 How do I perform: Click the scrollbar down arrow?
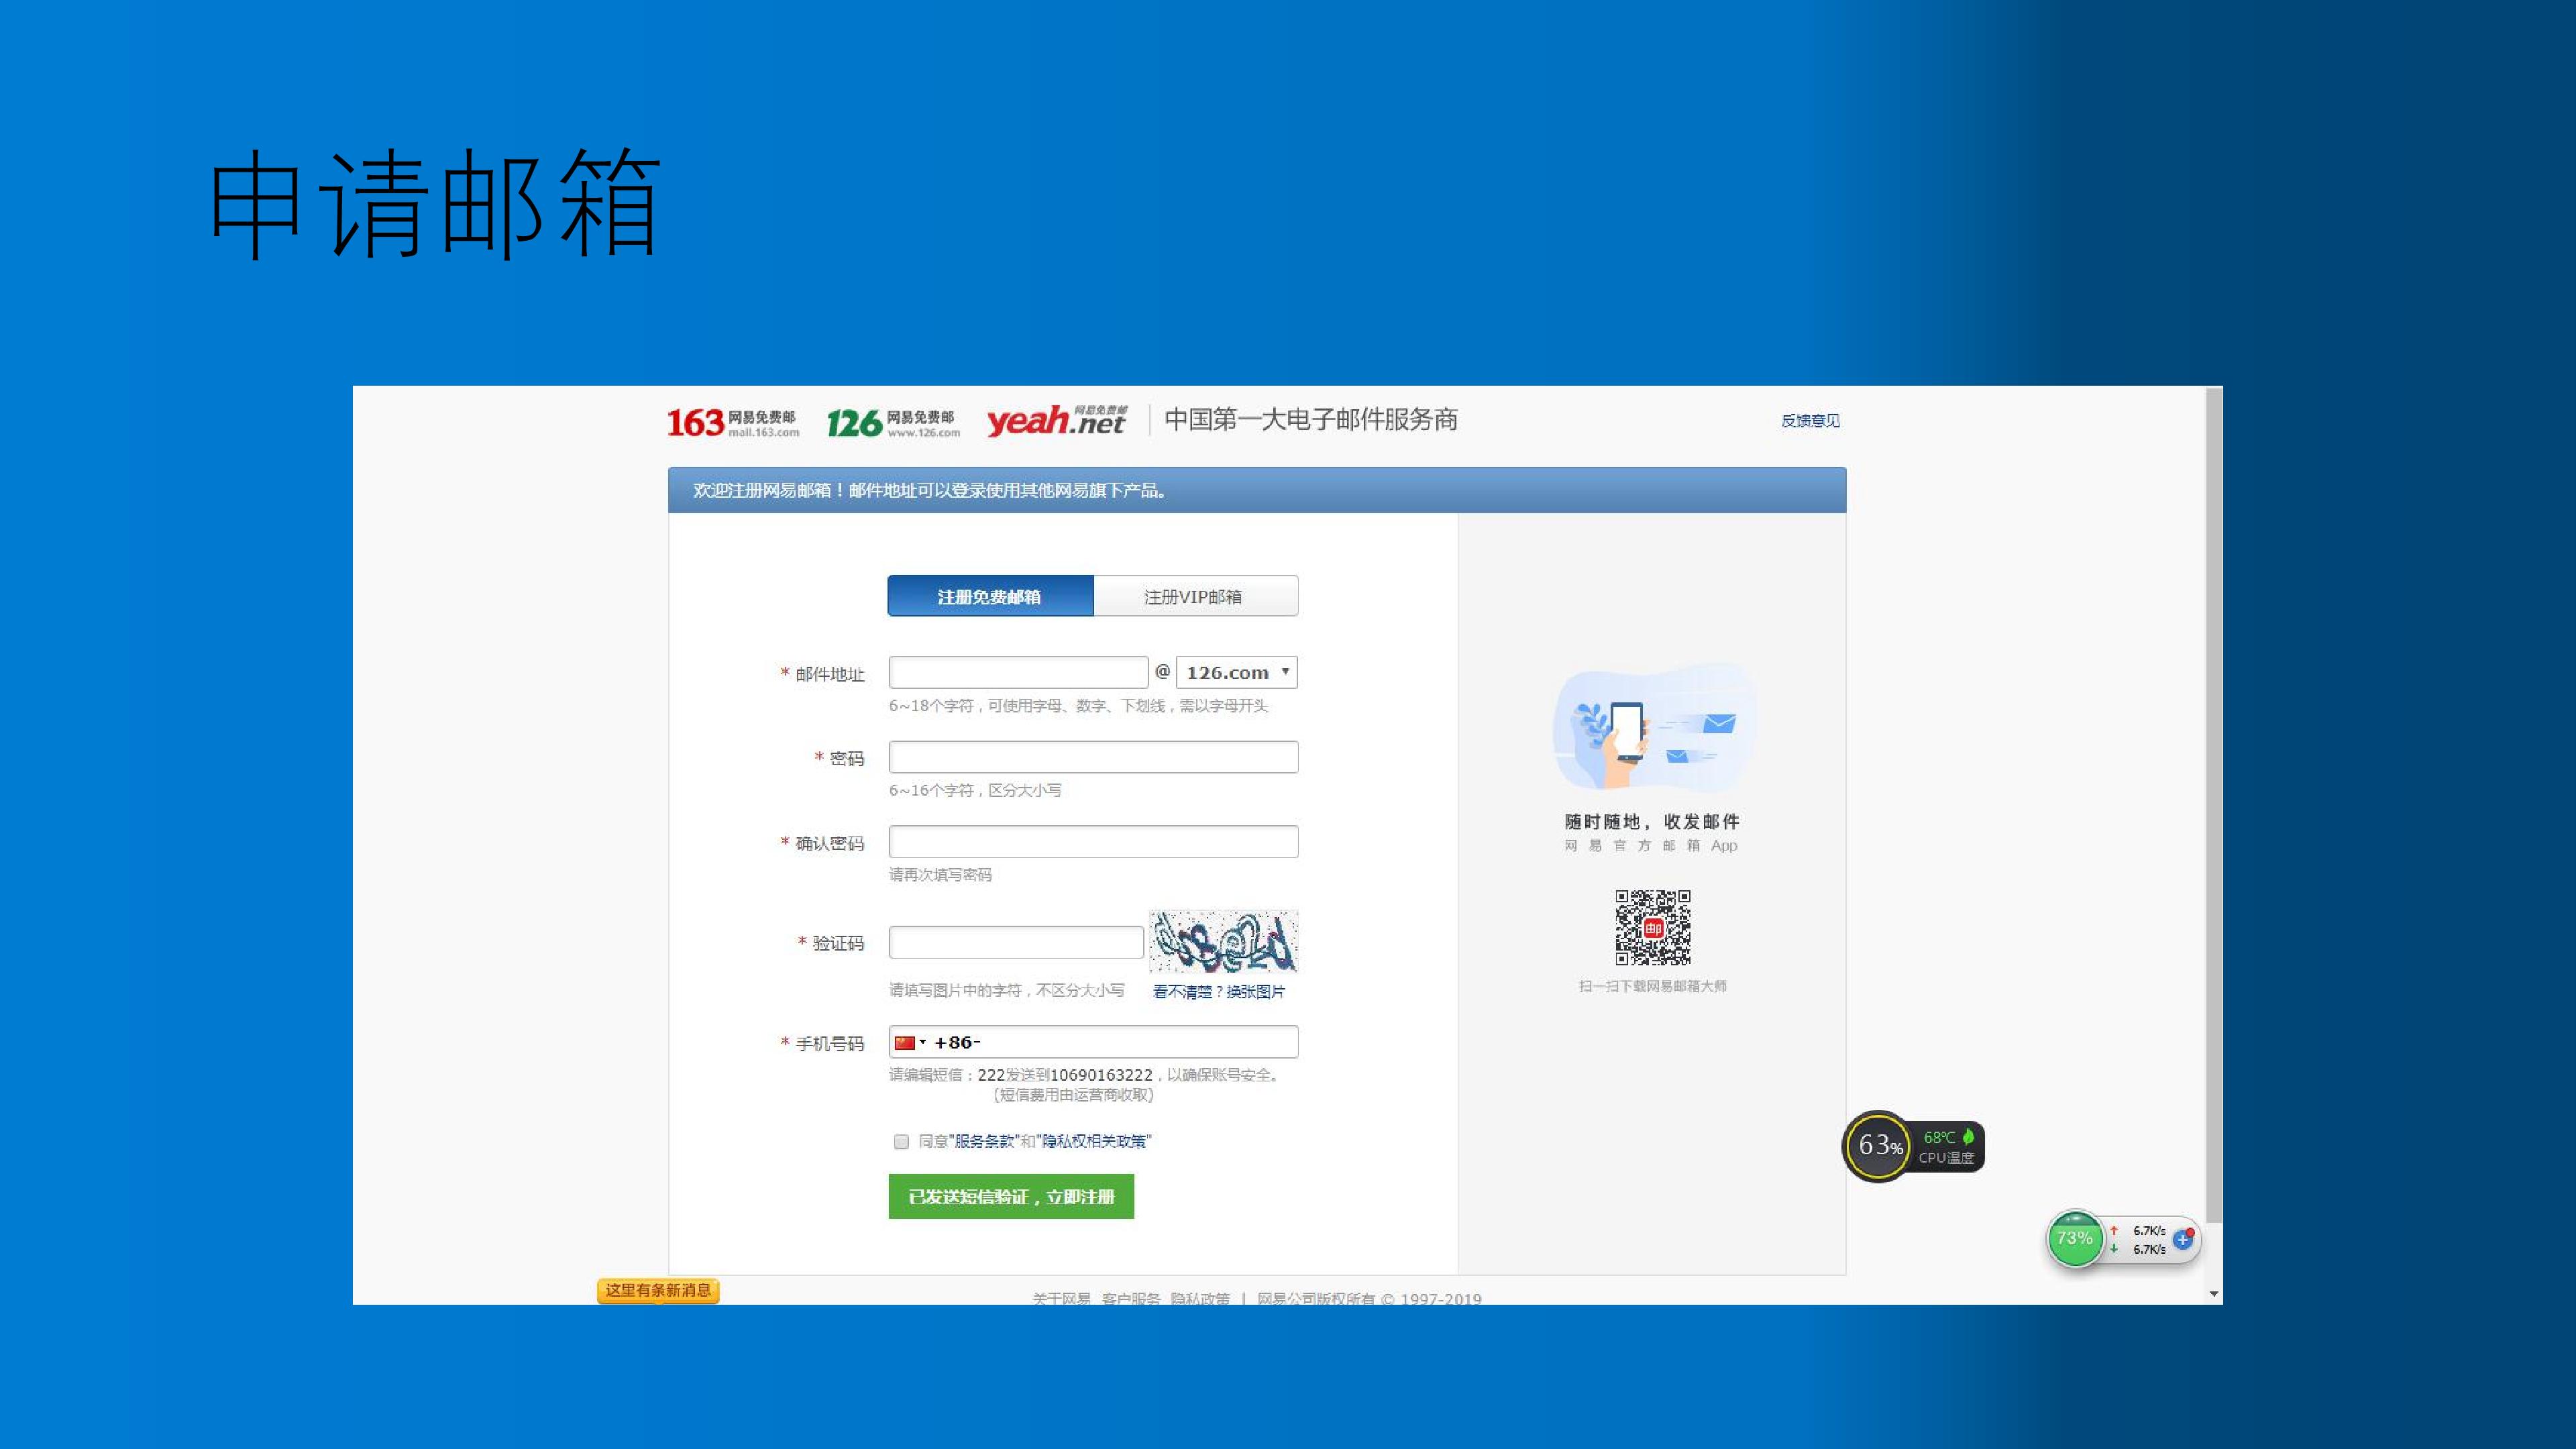point(2214,1294)
